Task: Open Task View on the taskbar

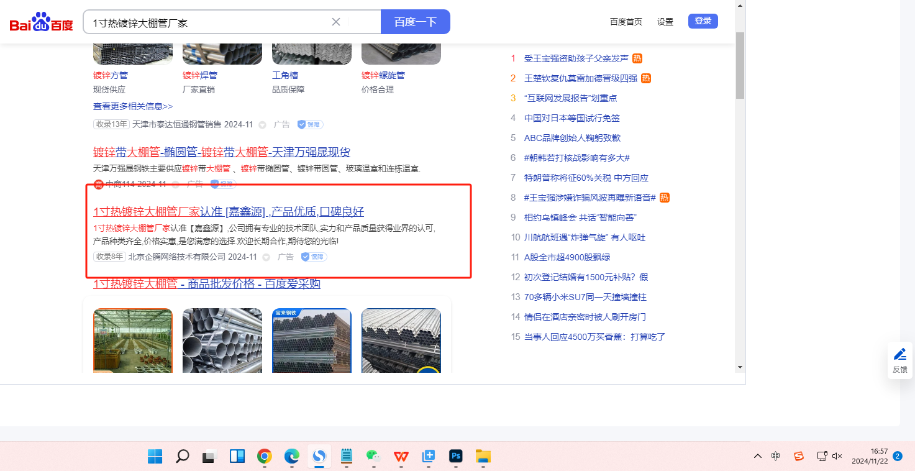Action: point(209,456)
